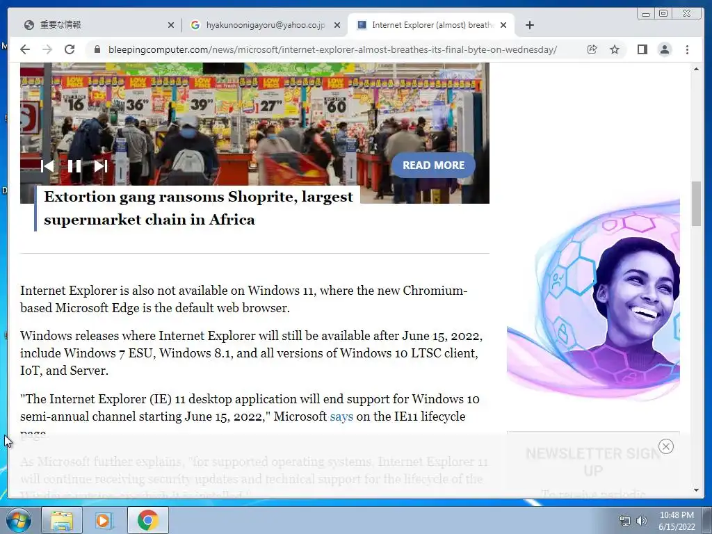View site security lock info
Viewport: 712px width, 534px height.
[97, 49]
